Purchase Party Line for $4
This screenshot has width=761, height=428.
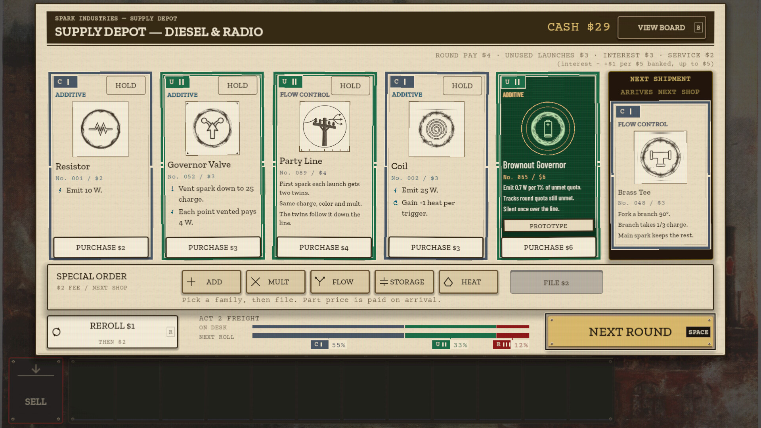coord(324,247)
